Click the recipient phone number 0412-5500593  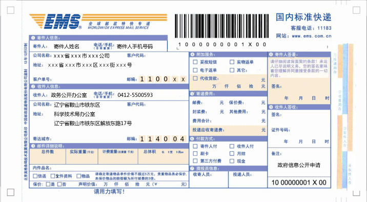(135, 95)
